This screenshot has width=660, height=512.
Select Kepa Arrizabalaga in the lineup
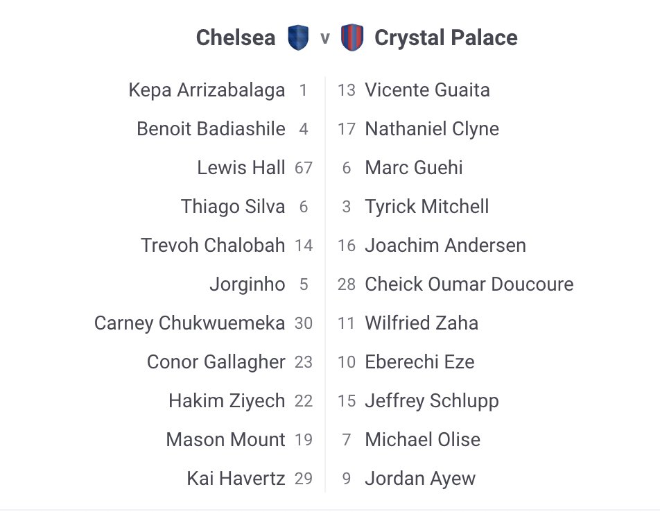pos(207,90)
